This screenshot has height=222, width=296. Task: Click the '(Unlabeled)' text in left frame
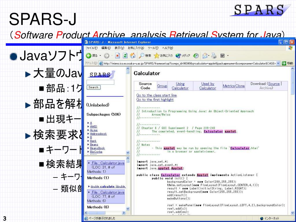[98, 105]
